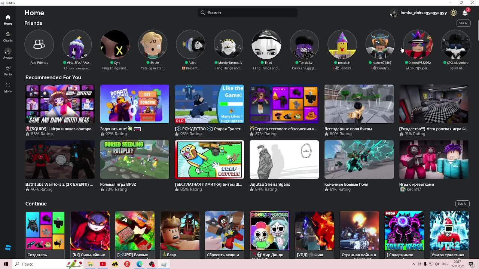Open the test update server game tile

click(284, 104)
